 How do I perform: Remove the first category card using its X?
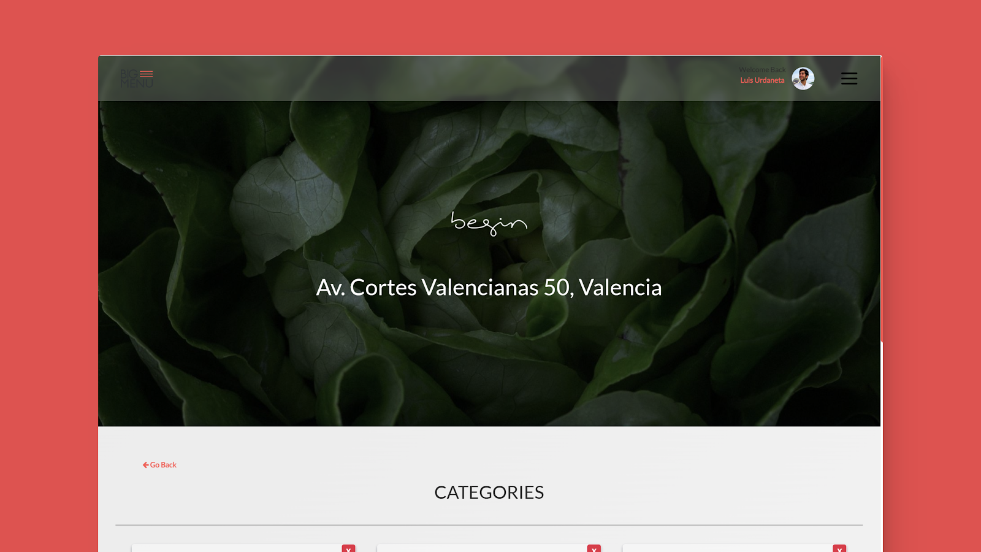coord(349,548)
